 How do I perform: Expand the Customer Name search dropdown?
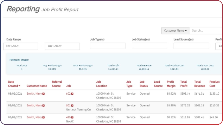point(175,31)
